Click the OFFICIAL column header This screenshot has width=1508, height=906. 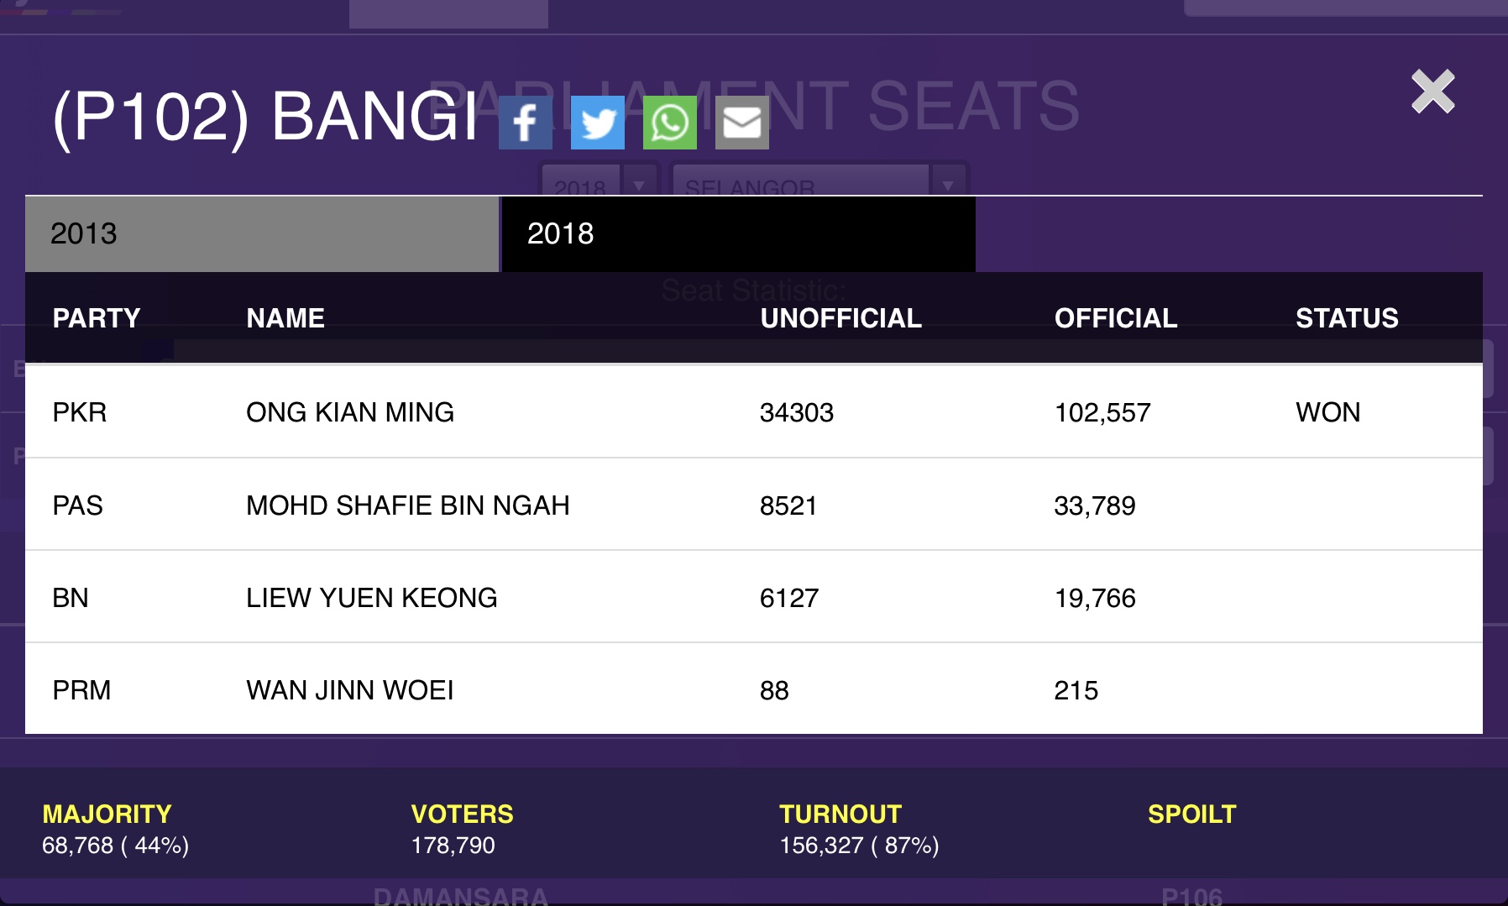pos(1116,318)
